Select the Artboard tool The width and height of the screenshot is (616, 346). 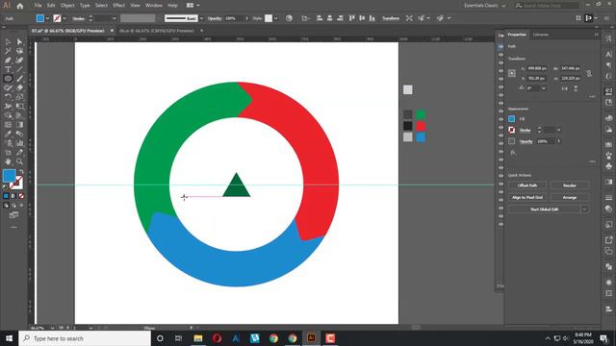(x=8, y=152)
